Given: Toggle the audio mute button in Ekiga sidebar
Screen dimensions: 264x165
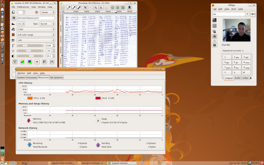Looking at the screenshot, I should coord(215,37).
